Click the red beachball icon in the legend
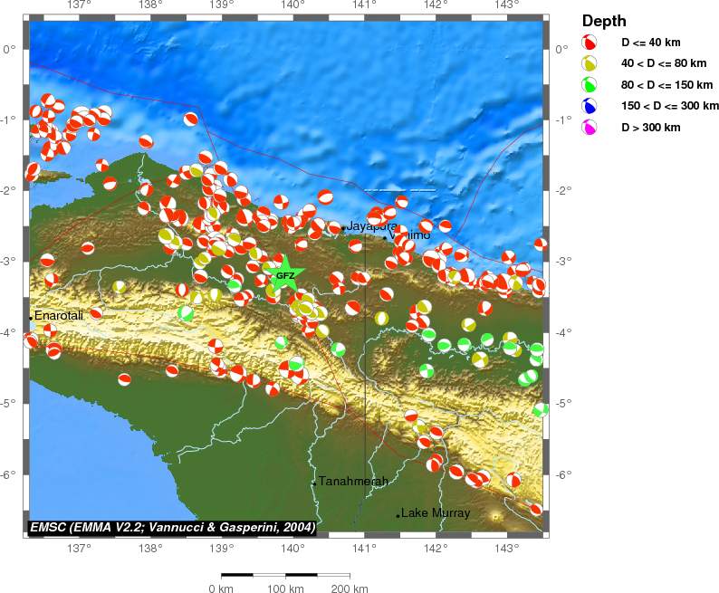The height and width of the screenshot is (593, 719). click(x=590, y=43)
